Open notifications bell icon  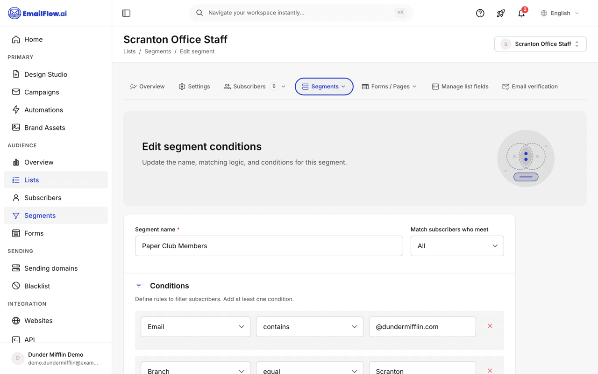point(521,13)
